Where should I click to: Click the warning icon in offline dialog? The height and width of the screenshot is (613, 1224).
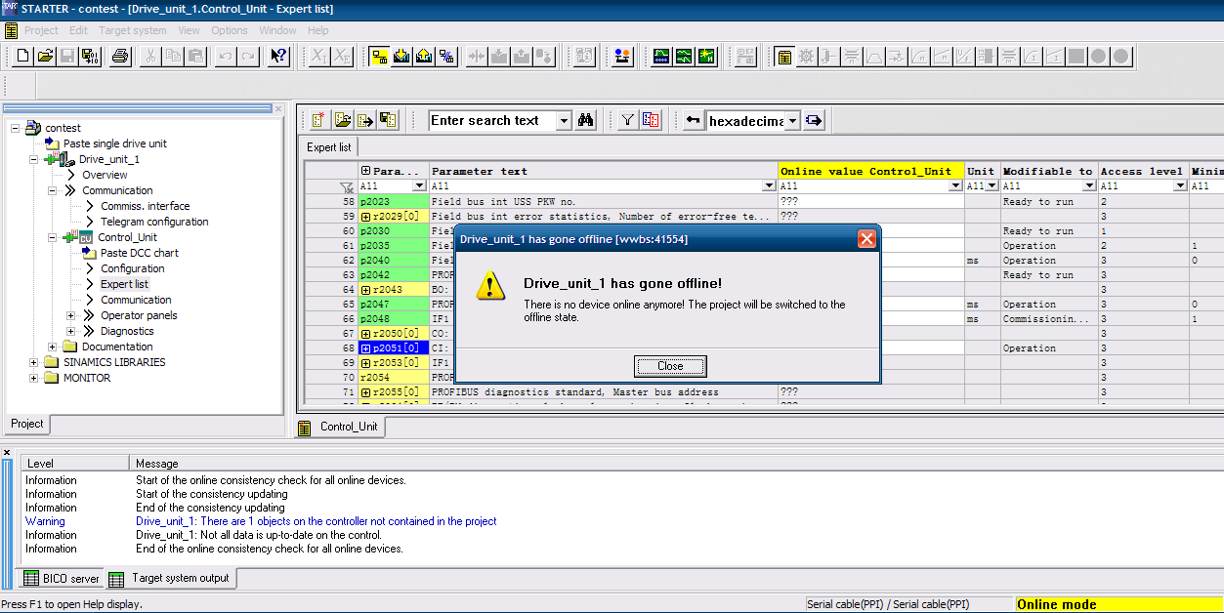pyautogui.click(x=491, y=285)
